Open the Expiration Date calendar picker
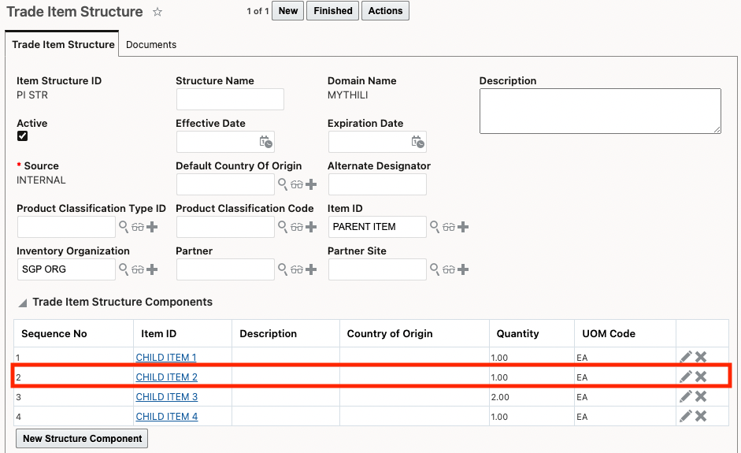 click(x=417, y=142)
